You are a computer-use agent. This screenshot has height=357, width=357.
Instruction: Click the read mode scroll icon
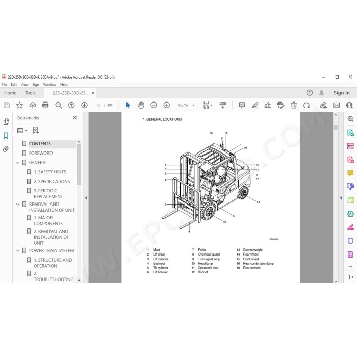(x=223, y=105)
